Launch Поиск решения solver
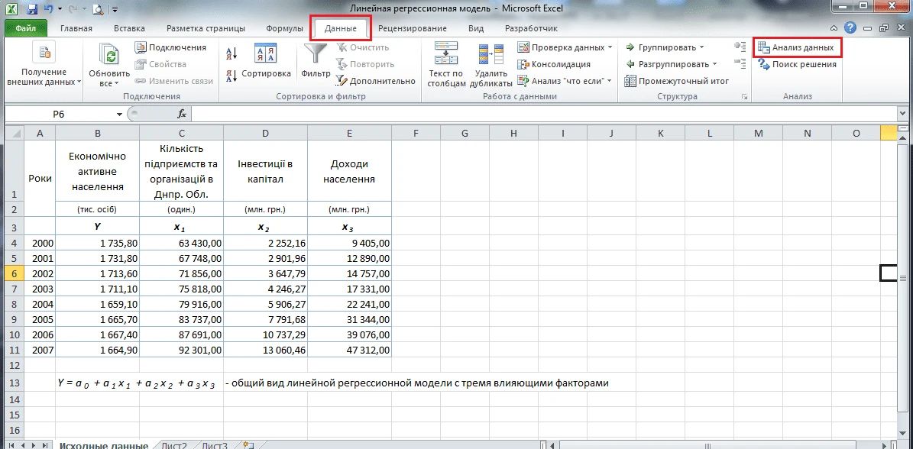Screen dimensions: 913x449 pyautogui.click(x=797, y=64)
